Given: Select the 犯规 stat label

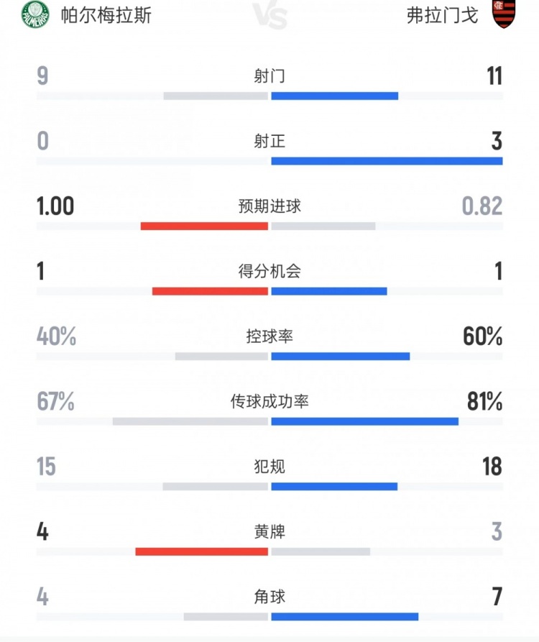Looking at the screenshot, I should click(269, 467).
